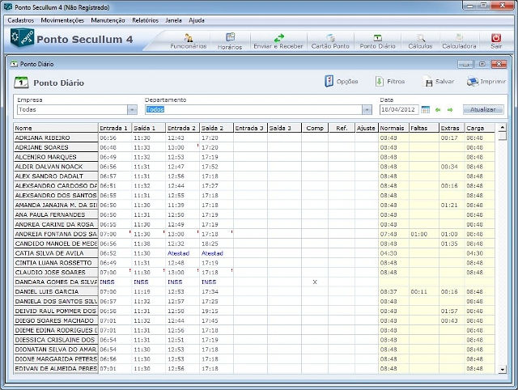The width and height of the screenshot is (518, 390).
Task: Click the Salvar floppy disk icon
Action: pyautogui.click(x=428, y=82)
